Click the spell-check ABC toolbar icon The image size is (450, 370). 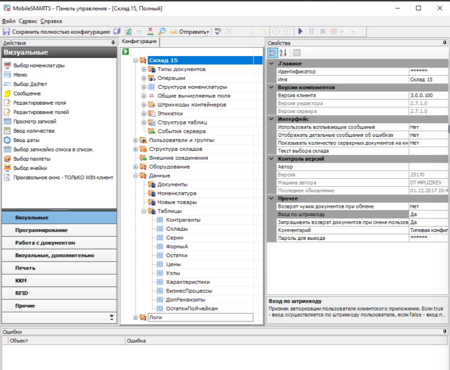tap(218, 32)
